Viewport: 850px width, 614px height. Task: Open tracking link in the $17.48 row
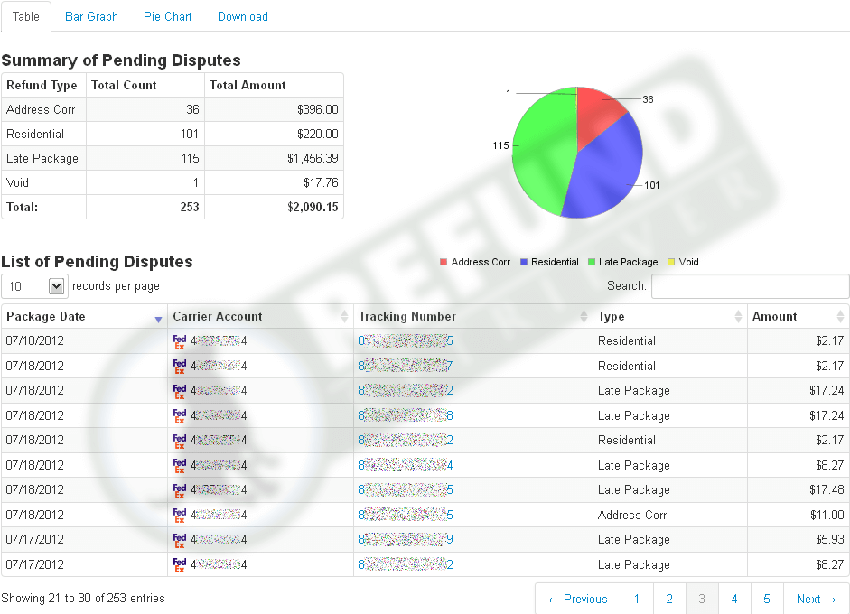coord(405,490)
